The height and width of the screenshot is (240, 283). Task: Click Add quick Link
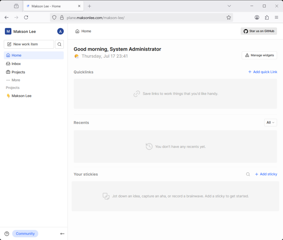click(x=263, y=72)
